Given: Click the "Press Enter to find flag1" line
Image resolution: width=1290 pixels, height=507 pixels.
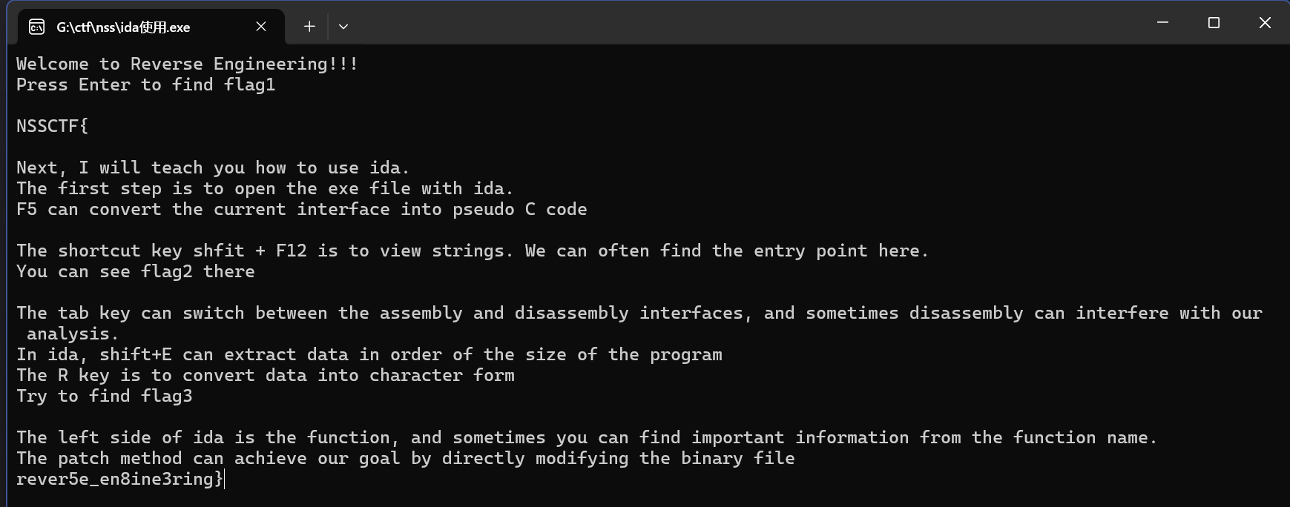Looking at the screenshot, I should click(x=145, y=84).
